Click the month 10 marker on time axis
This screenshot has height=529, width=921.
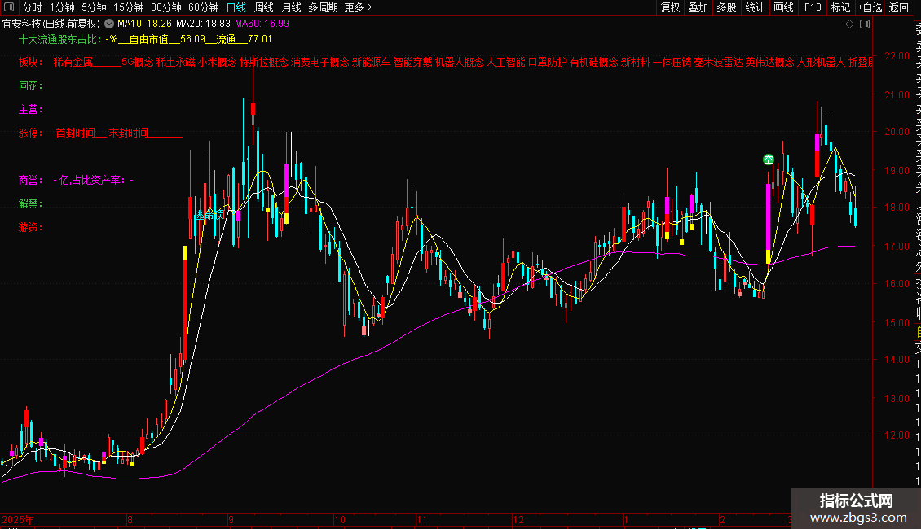pyautogui.click(x=340, y=519)
